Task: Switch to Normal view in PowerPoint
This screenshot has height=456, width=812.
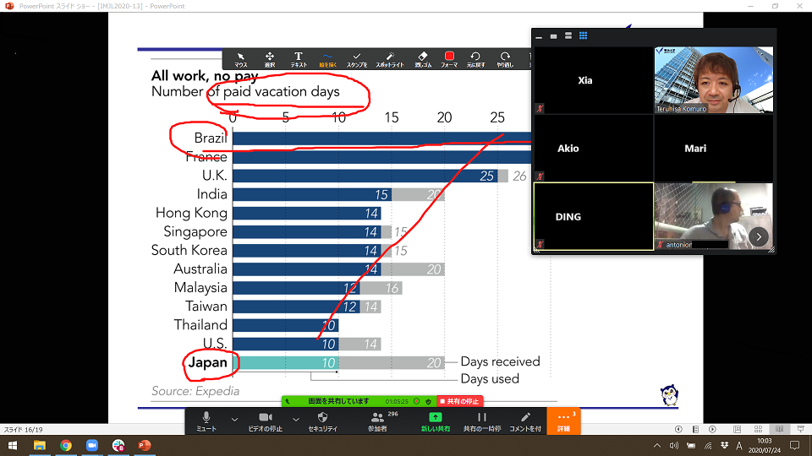Action: coord(737,429)
